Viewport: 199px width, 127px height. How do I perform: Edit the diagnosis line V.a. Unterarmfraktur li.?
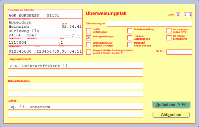[75, 66]
